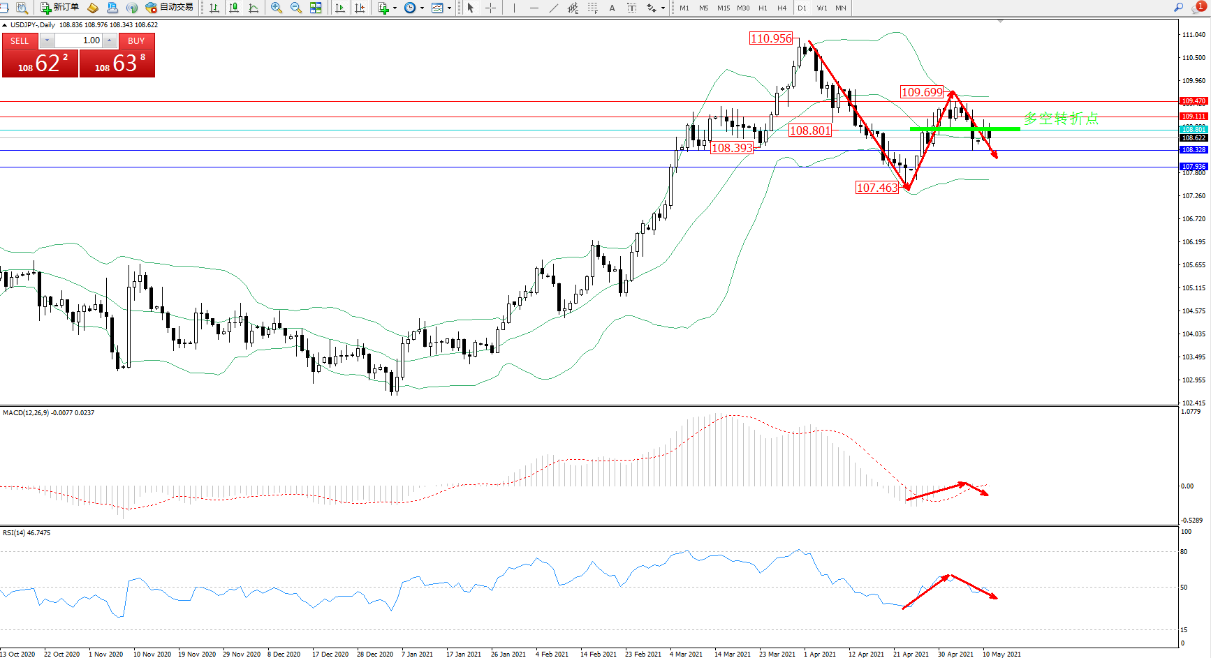1211x658 pixels.
Task: Open the search magnifier in top right
Action: coord(1178,8)
